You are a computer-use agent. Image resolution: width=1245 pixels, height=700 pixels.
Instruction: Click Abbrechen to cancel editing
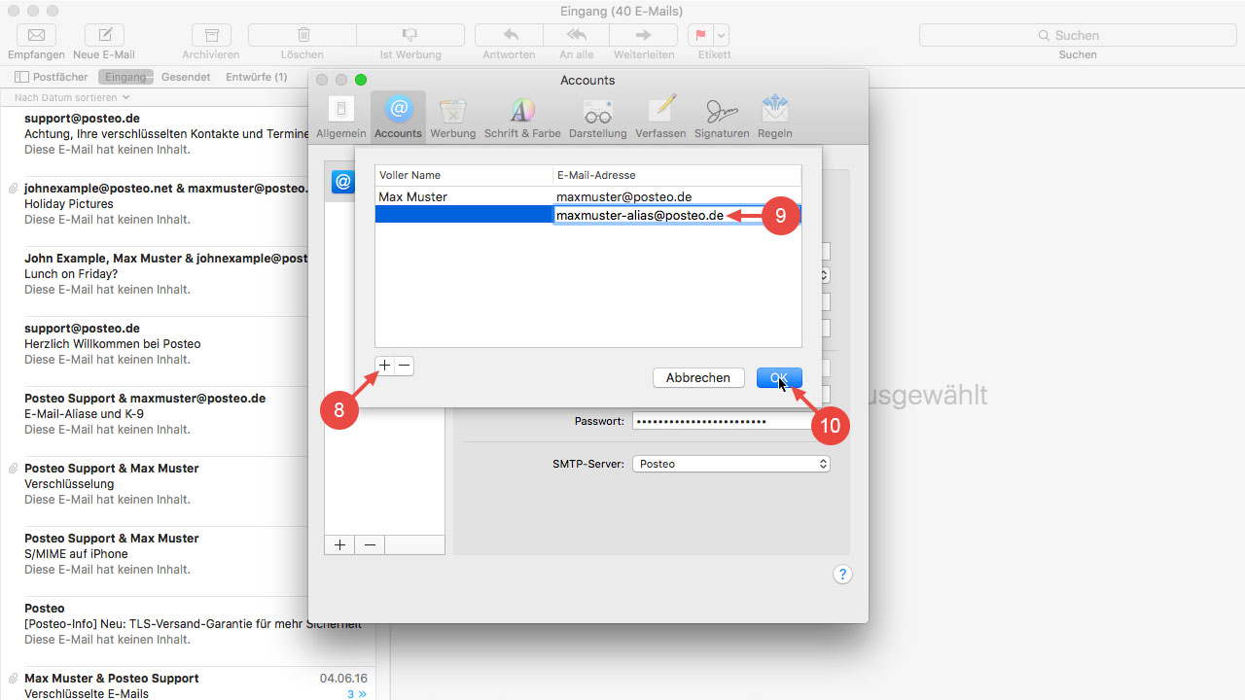[697, 377]
